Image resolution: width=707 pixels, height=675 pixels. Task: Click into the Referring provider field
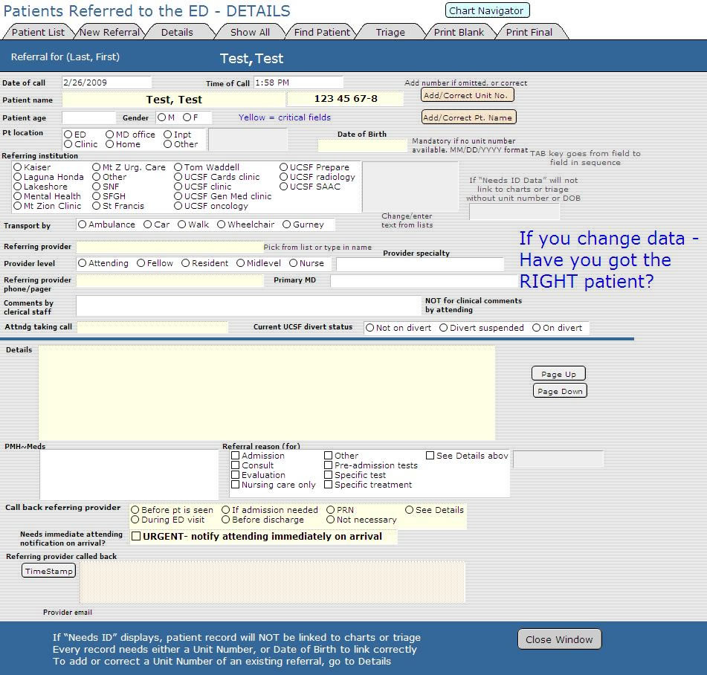pos(169,247)
